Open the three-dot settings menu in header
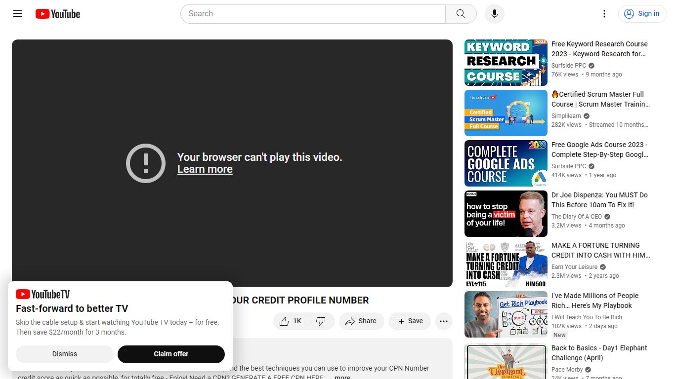The height and width of the screenshot is (379, 675). tap(604, 14)
